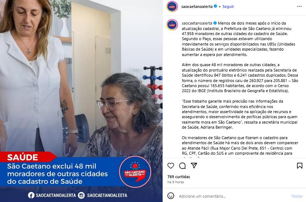
Task: Click the profile avatar beside the caption
Action: pyautogui.click(x=172, y=25)
